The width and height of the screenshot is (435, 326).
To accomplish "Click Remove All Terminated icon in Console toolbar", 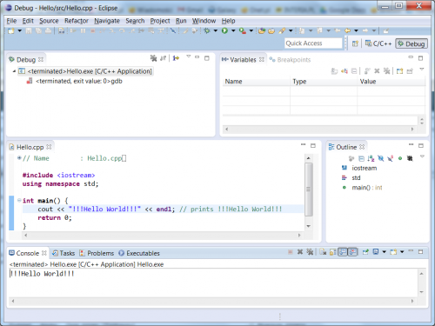I will (310, 252).
